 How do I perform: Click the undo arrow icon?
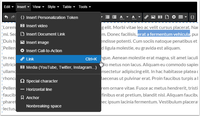6,17
